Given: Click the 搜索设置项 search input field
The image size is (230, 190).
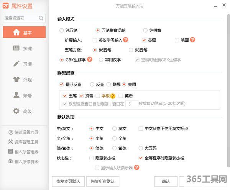Looking at the screenshot, I should [x=21, y=18].
